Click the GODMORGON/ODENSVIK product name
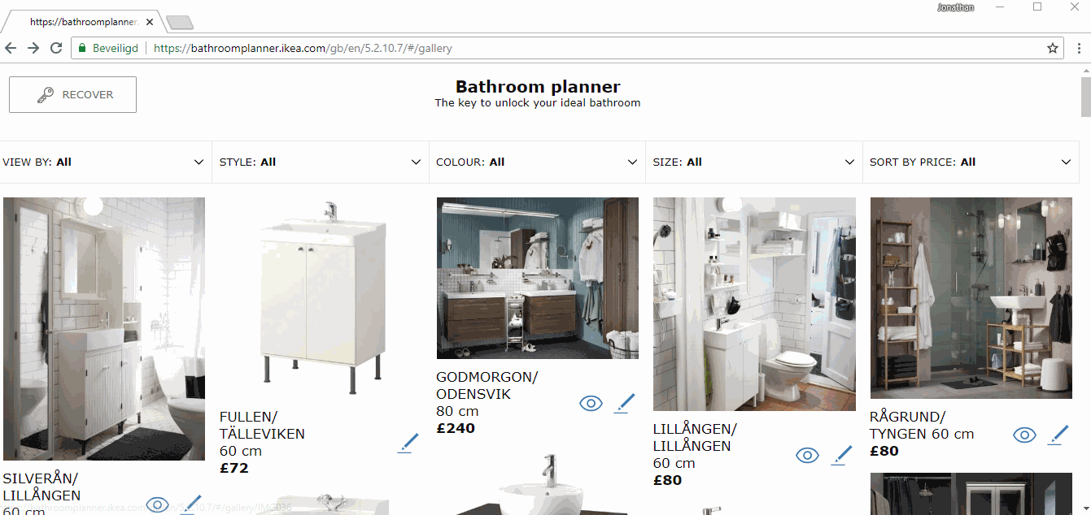The height and width of the screenshot is (515, 1091). (487, 386)
